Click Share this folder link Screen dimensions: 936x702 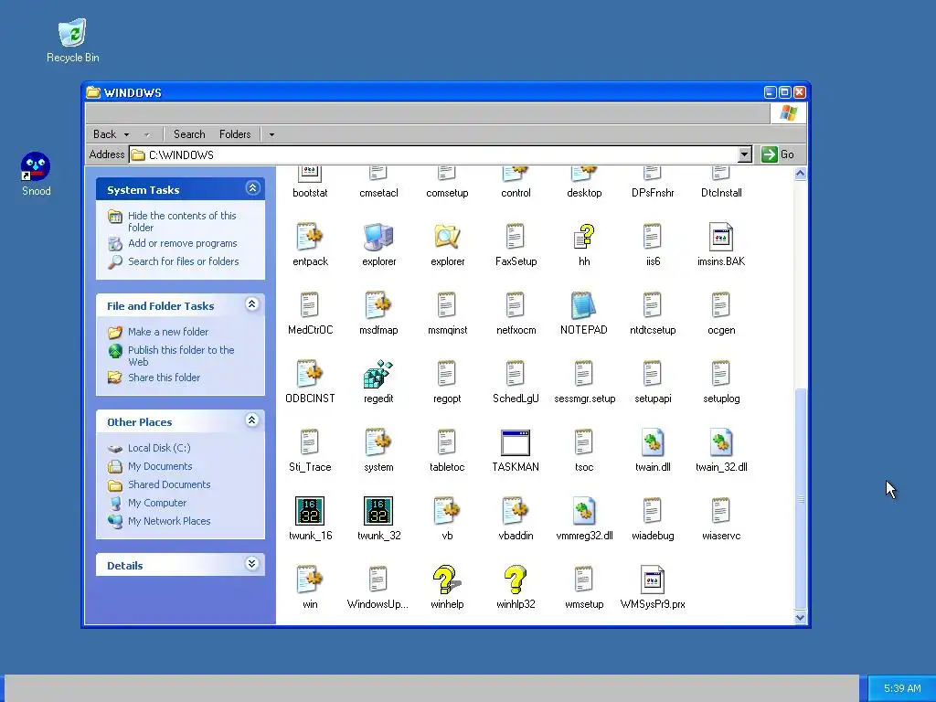coord(164,378)
